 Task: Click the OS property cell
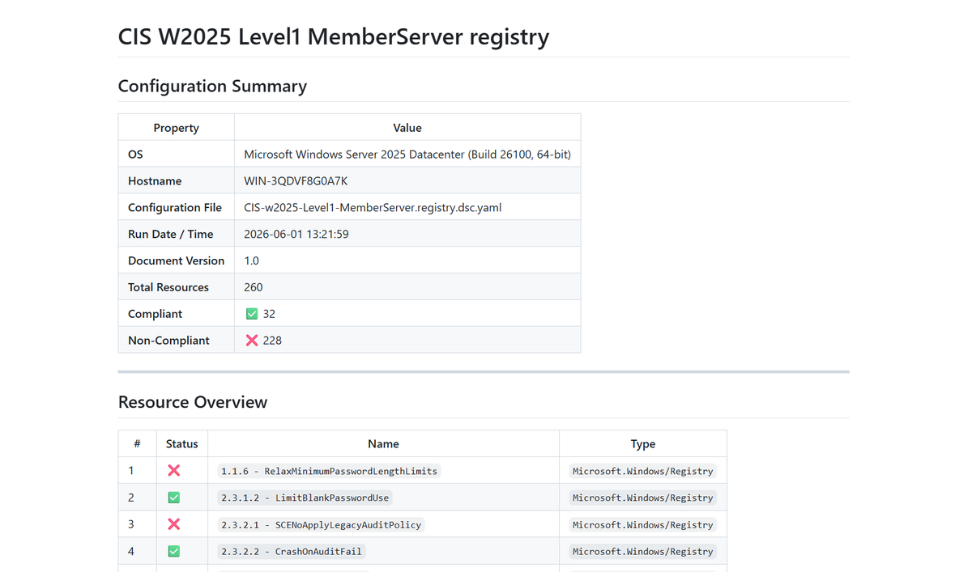pos(177,154)
